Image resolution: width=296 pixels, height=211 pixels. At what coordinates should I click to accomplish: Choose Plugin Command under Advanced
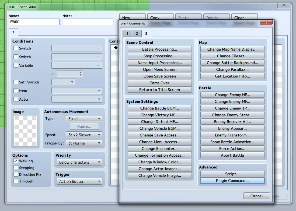[232, 181]
